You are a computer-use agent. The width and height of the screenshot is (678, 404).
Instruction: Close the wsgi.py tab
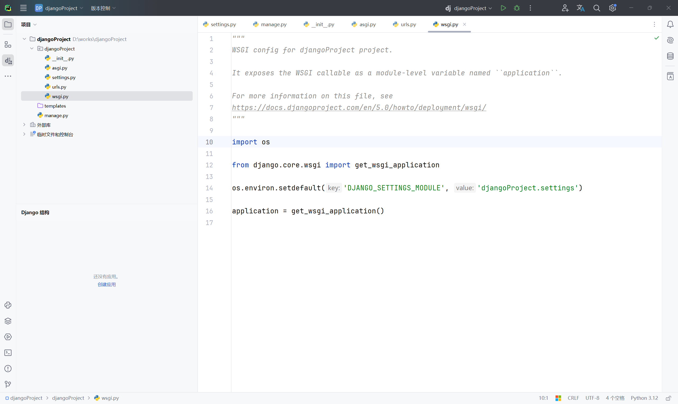[465, 25]
